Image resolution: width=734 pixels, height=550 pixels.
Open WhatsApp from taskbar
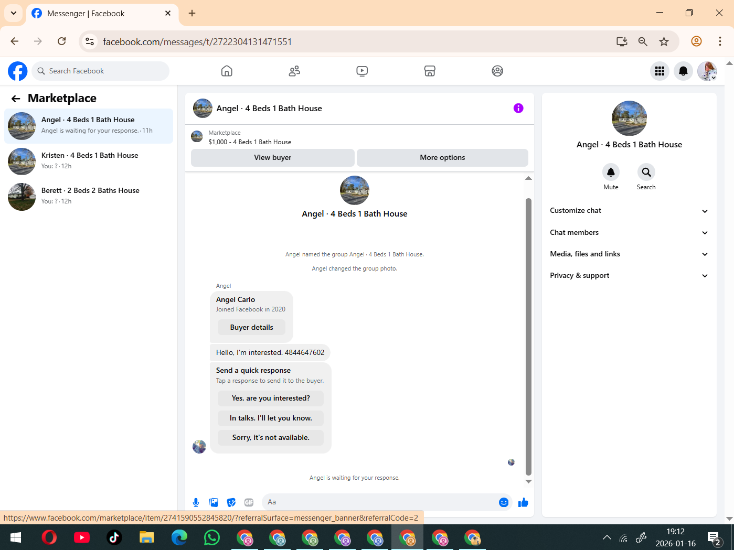click(212, 537)
